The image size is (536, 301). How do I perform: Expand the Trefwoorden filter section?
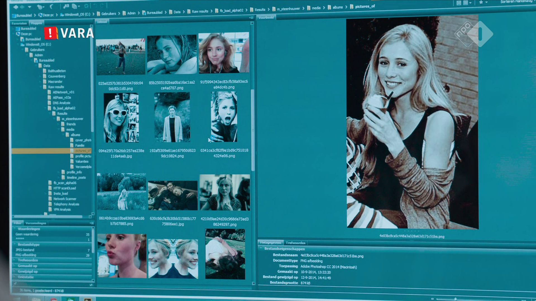point(28,260)
